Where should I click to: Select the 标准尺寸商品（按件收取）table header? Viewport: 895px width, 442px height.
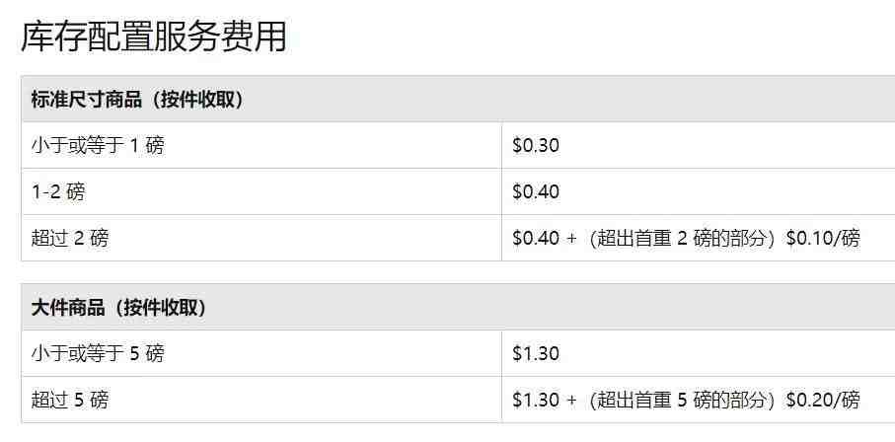458,99
